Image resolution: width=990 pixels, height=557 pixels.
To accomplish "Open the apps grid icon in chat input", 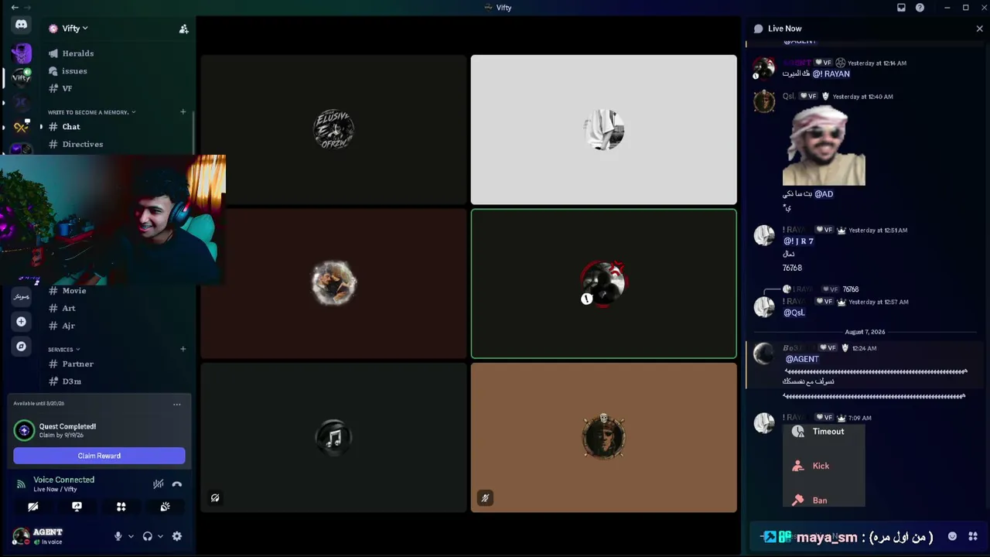I will pyautogui.click(x=973, y=536).
